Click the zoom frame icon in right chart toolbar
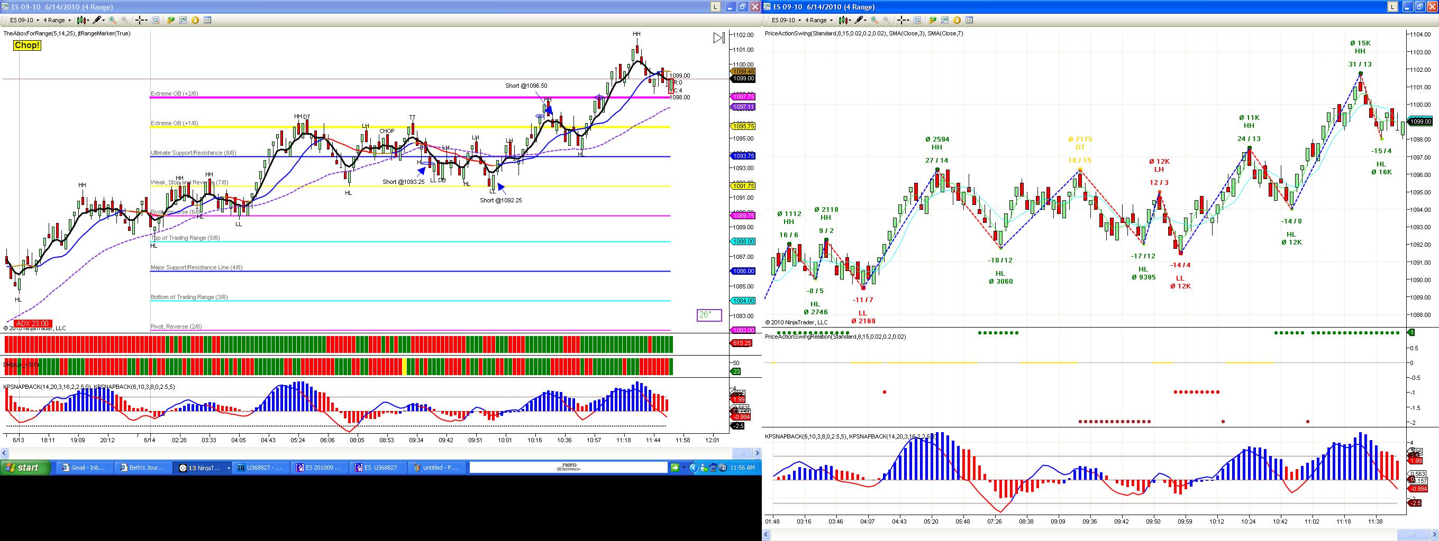 917,20
